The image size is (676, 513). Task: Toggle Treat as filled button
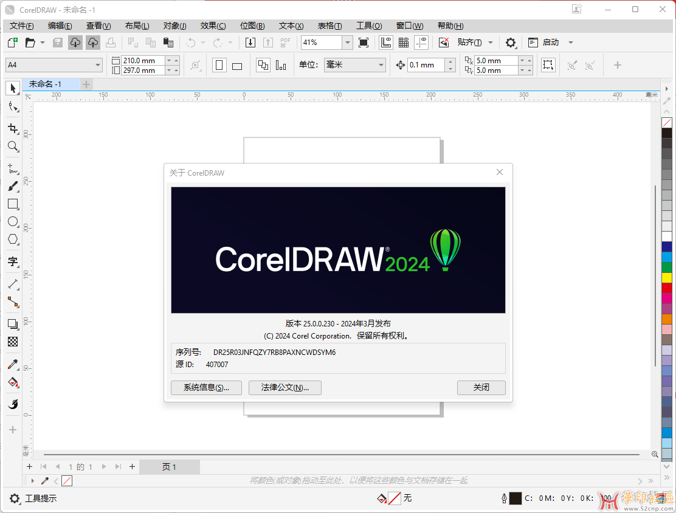coord(548,65)
